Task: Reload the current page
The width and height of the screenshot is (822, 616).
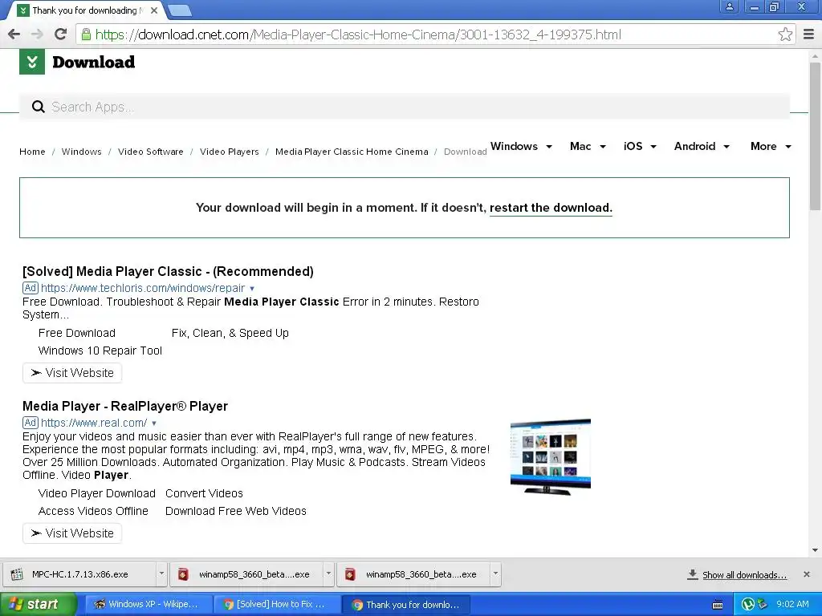Action: 61,34
